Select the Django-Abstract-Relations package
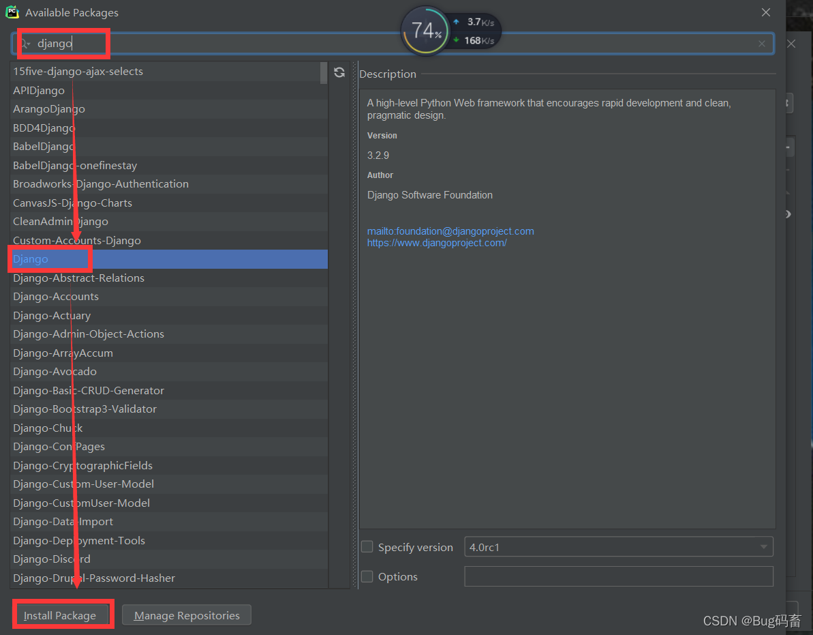The width and height of the screenshot is (813, 635). pos(168,278)
